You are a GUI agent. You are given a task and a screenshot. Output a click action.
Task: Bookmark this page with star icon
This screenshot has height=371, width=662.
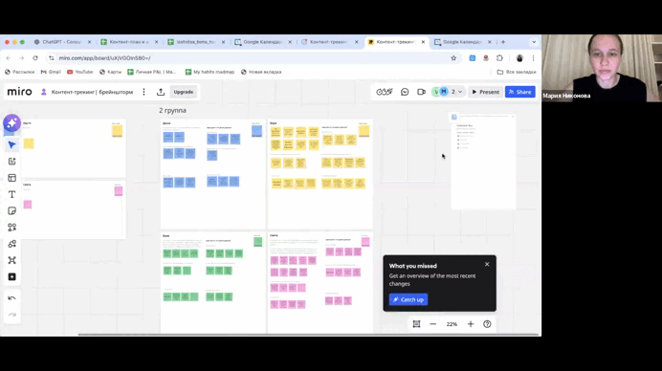click(453, 57)
